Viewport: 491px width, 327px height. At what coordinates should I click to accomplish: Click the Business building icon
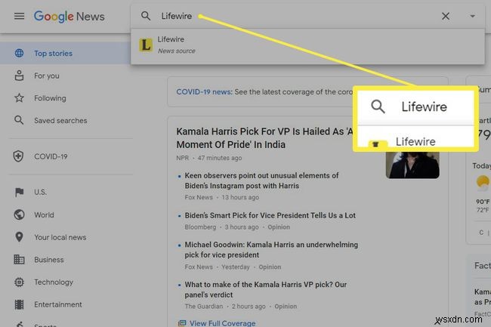(19, 259)
